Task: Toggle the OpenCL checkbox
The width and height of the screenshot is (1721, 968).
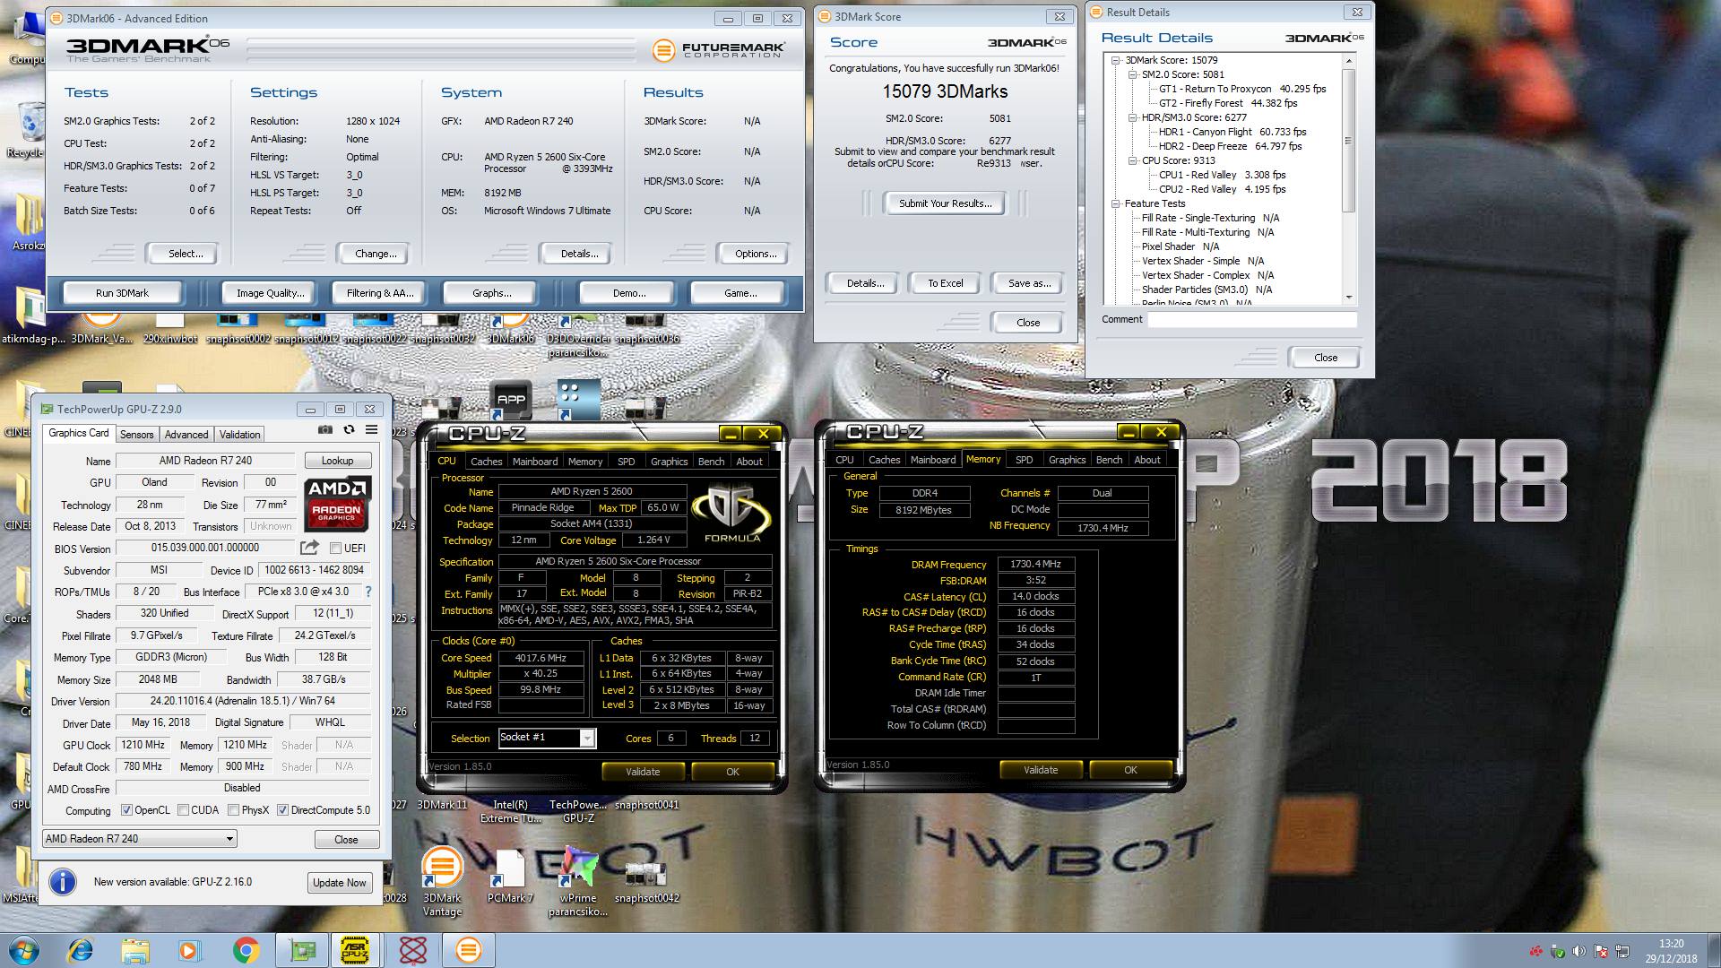Action: pyautogui.click(x=127, y=810)
